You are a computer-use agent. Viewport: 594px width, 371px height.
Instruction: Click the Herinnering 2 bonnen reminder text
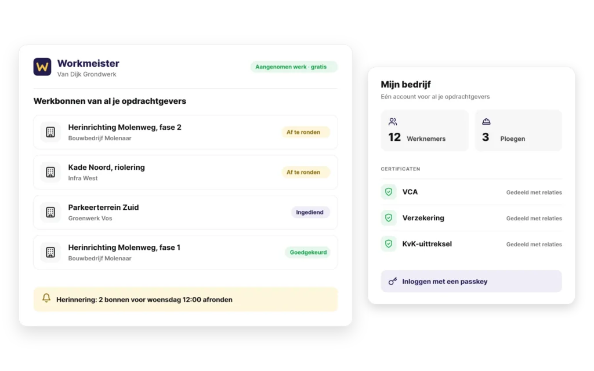pyautogui.click(x=144, y=300)
